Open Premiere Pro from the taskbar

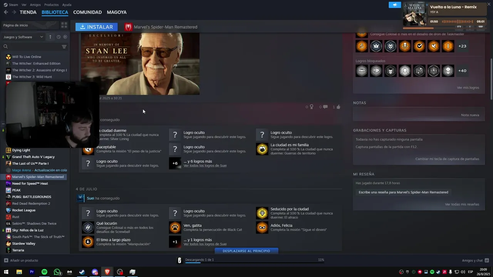32,272
